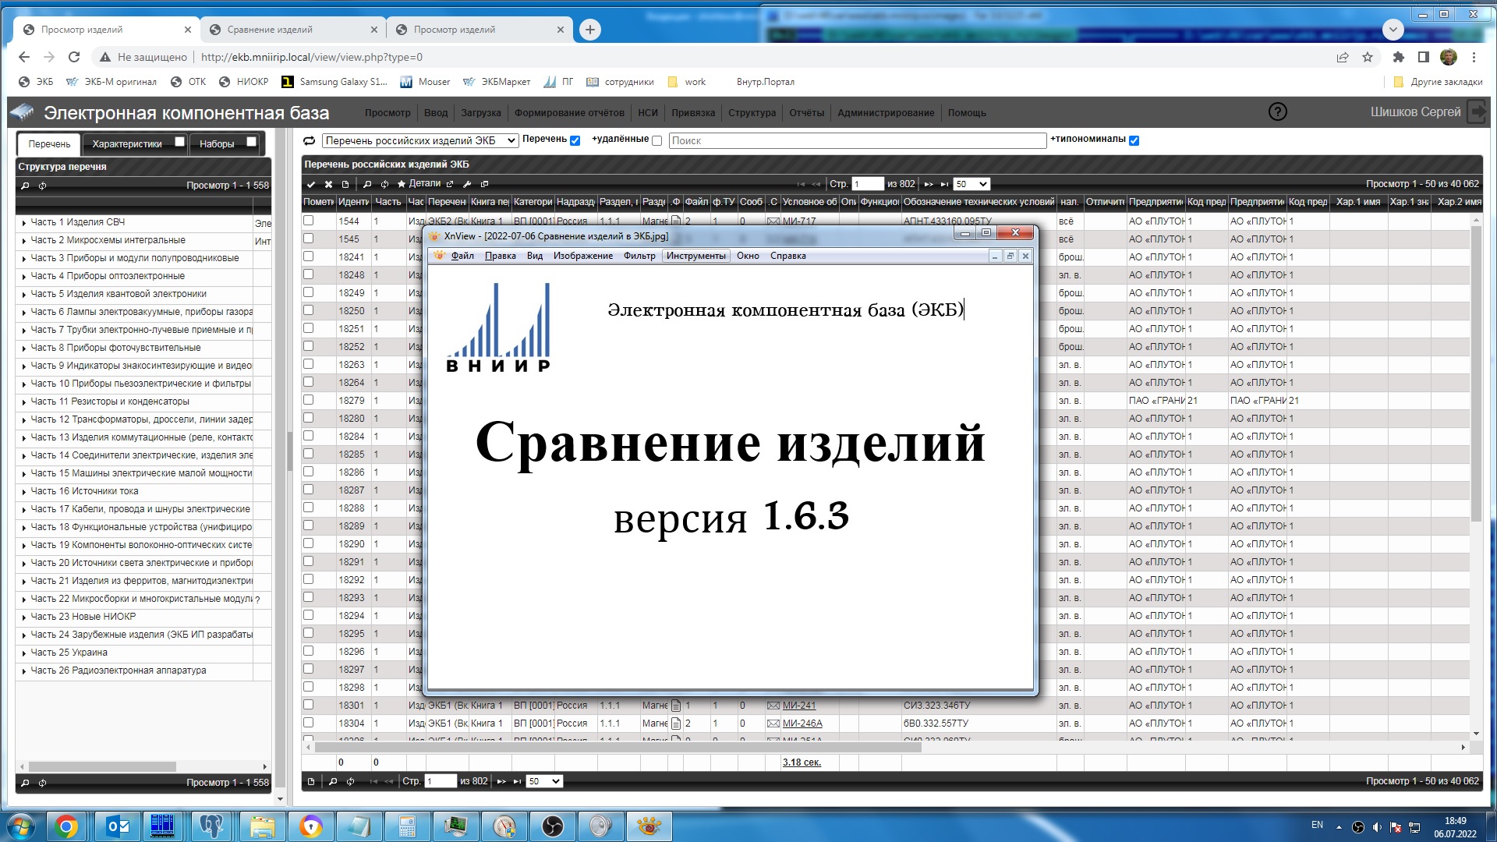Check the row checkbox for item 1544
The height and width of the screenshot is (842, 1497).
[309, 221]
